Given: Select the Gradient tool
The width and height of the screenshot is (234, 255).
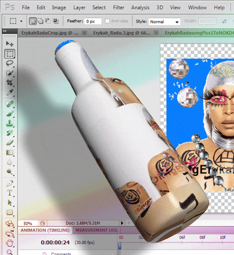Looking at the screenshot, I should (10, 152).
